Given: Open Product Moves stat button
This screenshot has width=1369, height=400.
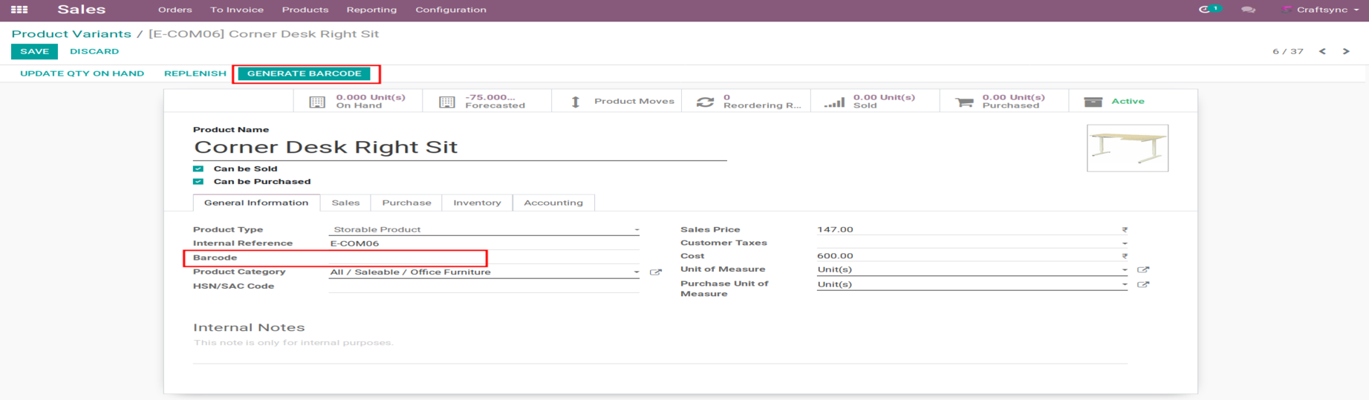Looking at the screenshot, I should (x=617, y=101).
